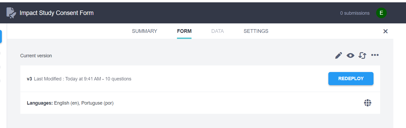Open the form editor via pencil icon

pos(338,55)
